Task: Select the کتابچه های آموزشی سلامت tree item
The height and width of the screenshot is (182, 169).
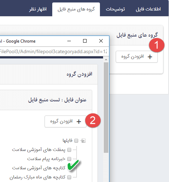Action: [x=39, y=168]
